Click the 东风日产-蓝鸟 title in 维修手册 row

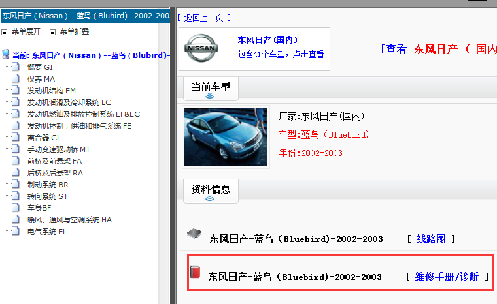pyautogui.click(x=295, y=277)
